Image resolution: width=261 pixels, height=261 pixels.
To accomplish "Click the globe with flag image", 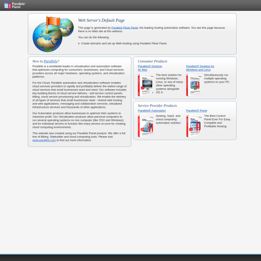I will tap(53, 34).
